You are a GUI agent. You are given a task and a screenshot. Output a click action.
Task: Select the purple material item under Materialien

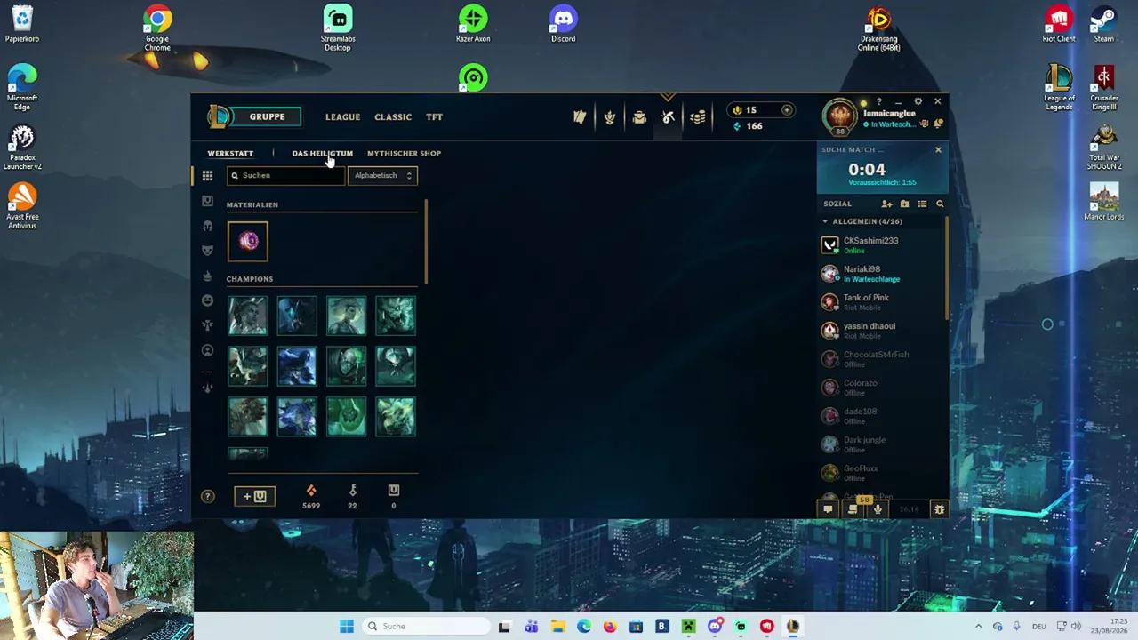pos(247,241)
